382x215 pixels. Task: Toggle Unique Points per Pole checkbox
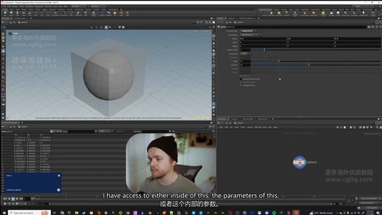241,79
